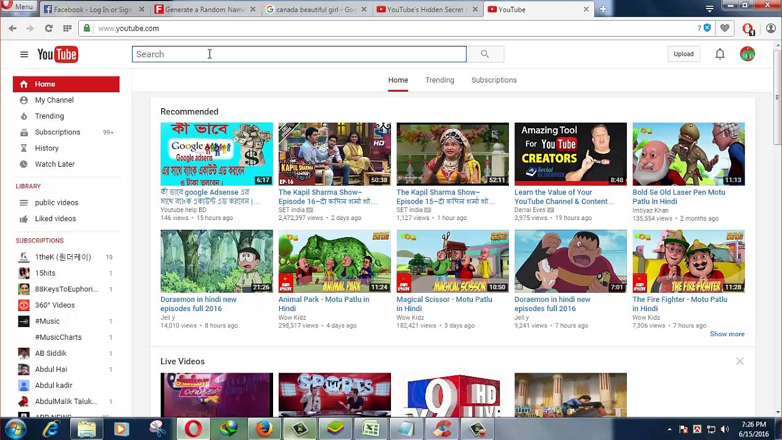Bookmark page with the heart icon
782x440 pixels.
[x=725, y=28]
